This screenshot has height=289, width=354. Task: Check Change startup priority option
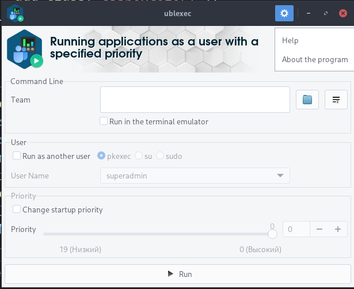pyautogui.click(x=17, y=210)
